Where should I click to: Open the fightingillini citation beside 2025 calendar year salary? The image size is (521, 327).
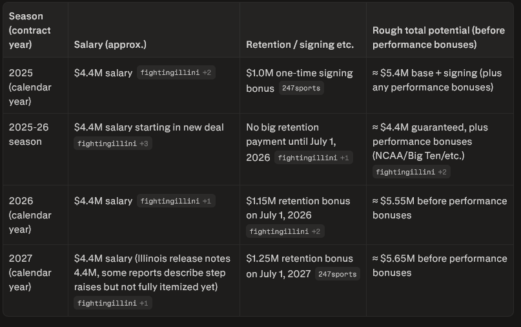pyautogui.click(x=175, y=73)
